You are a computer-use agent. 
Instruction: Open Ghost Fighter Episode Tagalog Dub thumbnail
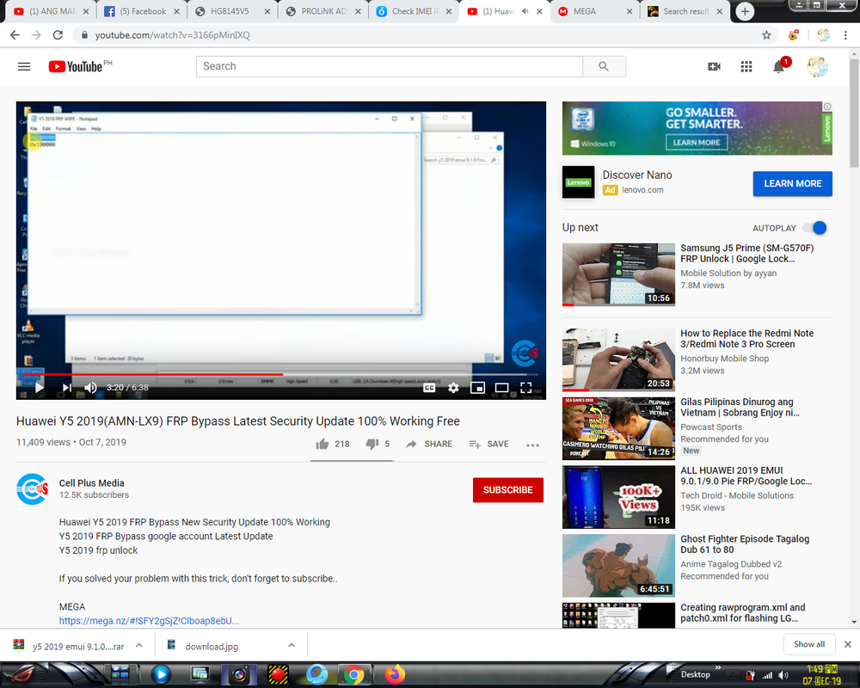coord(618,565)
